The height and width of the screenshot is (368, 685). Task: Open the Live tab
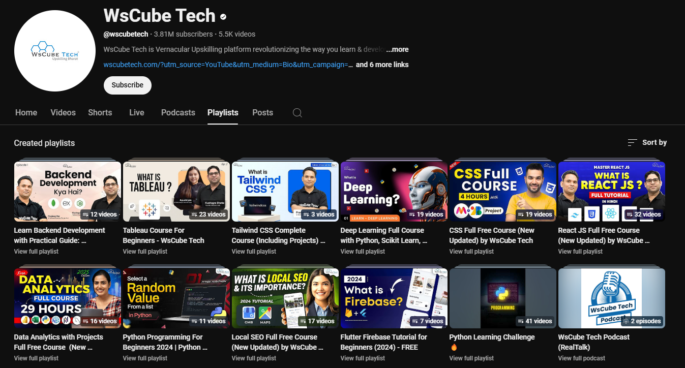click(136, 113)
